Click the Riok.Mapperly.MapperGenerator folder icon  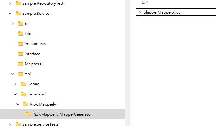[x=28, y=114]
